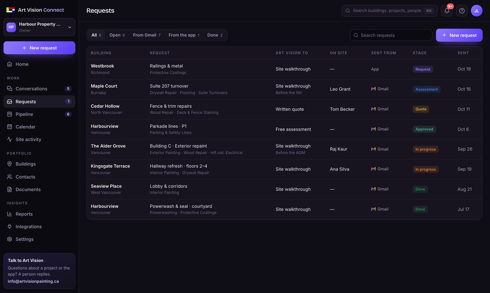Click New request button above the table
The width and height of the screenshot is (490, 293).
coord(459,35)
